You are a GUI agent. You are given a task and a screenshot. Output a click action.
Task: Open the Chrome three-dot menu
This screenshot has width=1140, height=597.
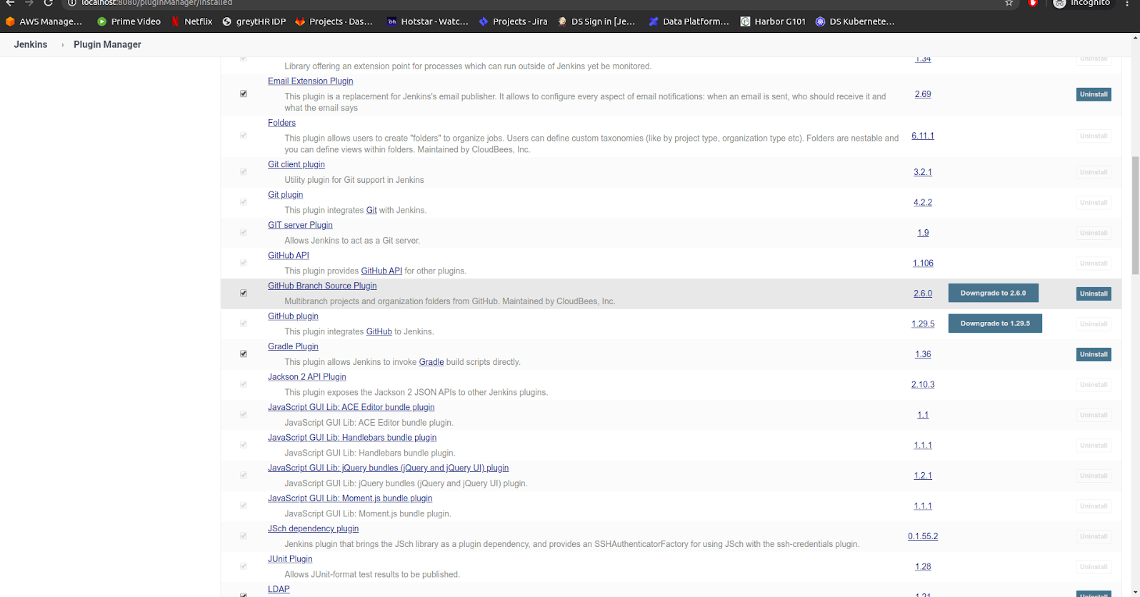point(1127,3)
